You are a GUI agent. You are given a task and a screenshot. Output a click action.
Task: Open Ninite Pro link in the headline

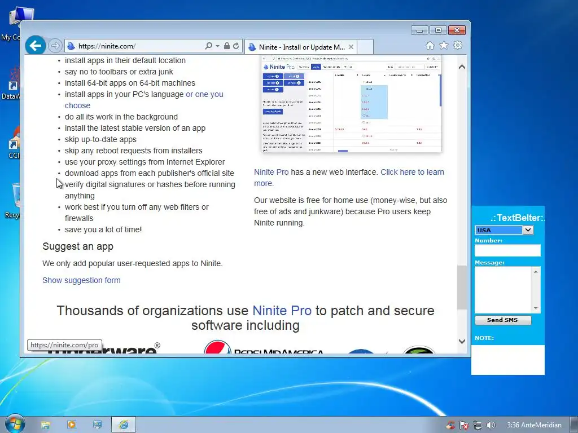pyautogui.click(x=282, y=311)
